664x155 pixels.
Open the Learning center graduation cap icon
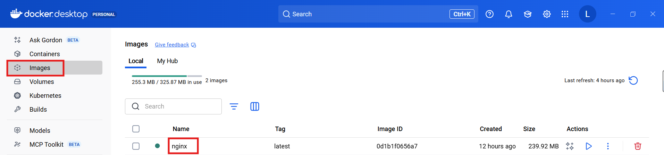click(x=528, y=14)
